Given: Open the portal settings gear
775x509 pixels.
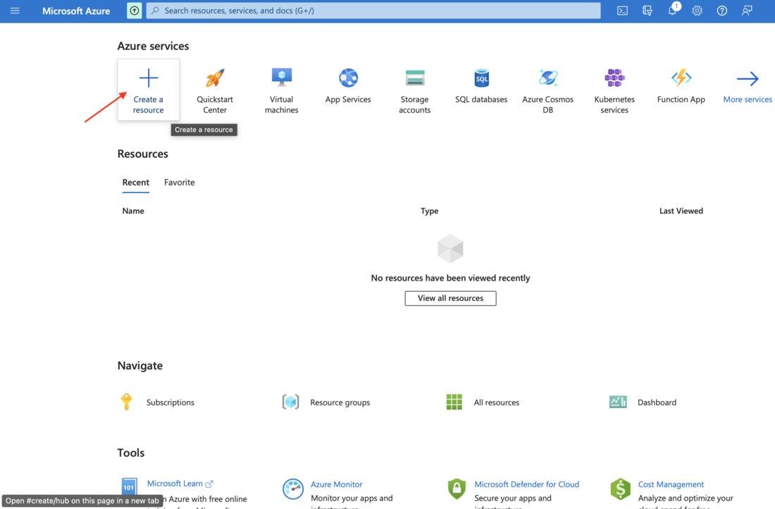Looking at the screenshot, I should [x=697, y=11].
